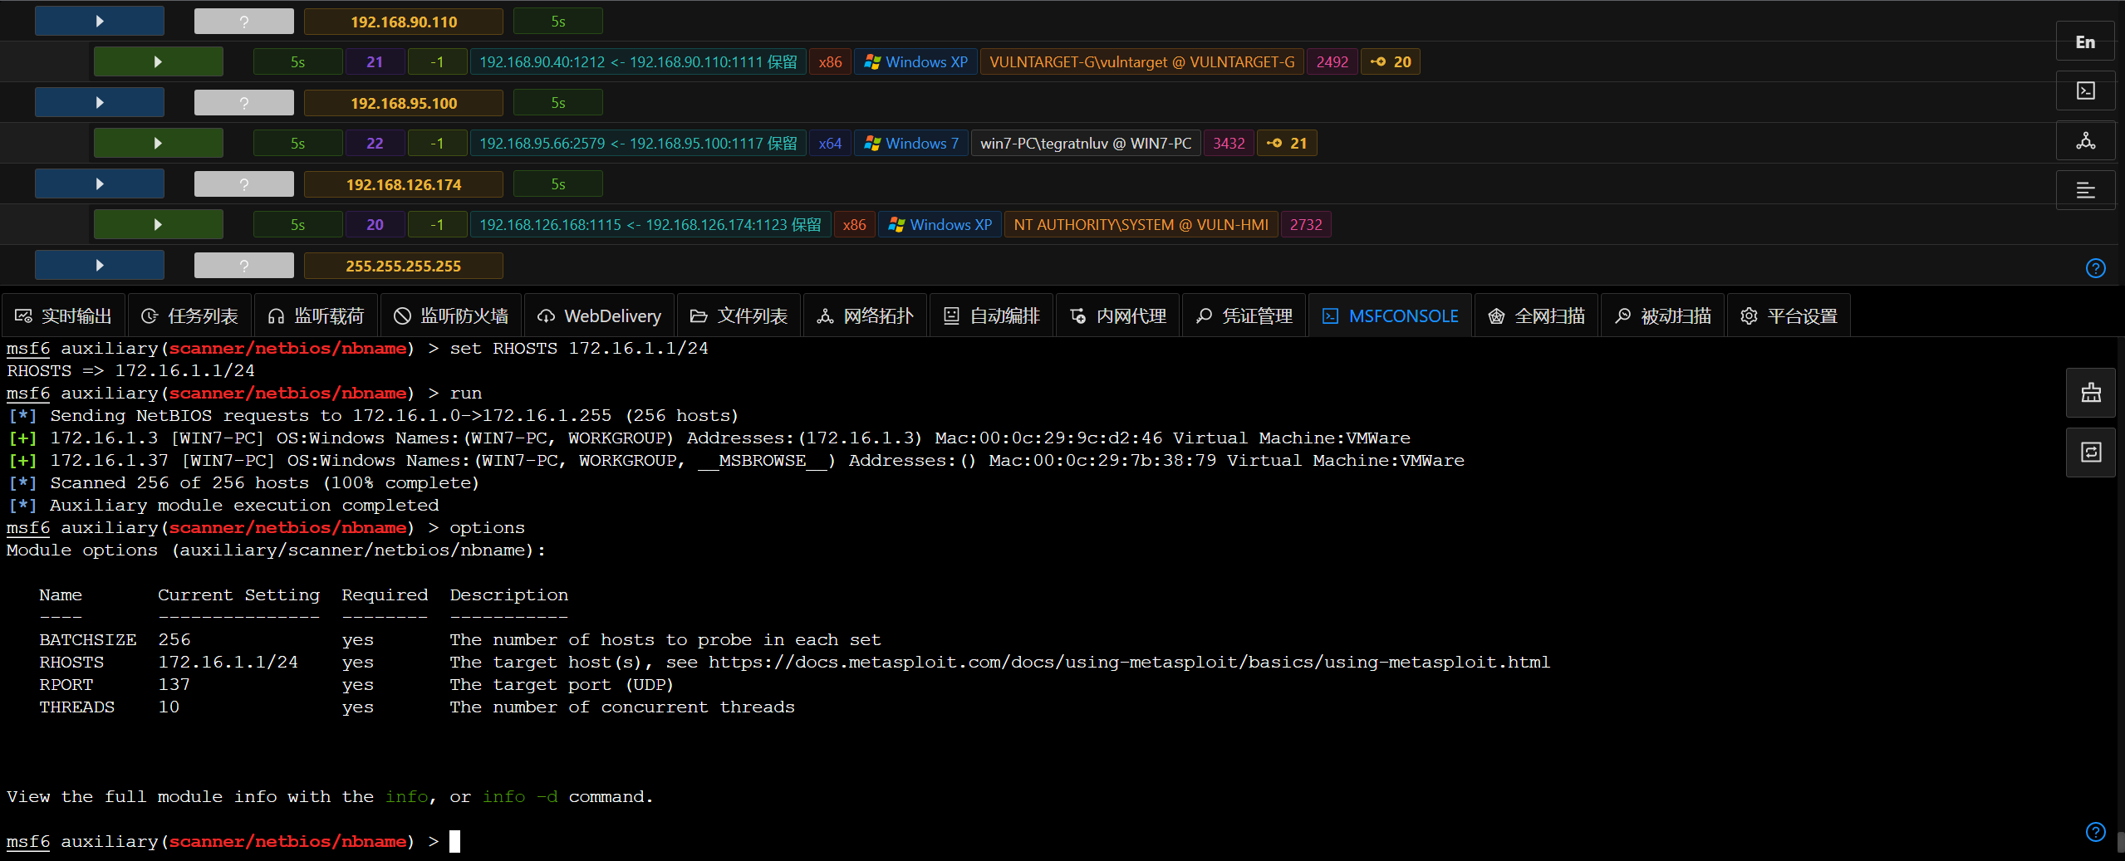Open the 任务列表 tab
This screenshot has width=2125, height=861.
[x=189, y=316]
